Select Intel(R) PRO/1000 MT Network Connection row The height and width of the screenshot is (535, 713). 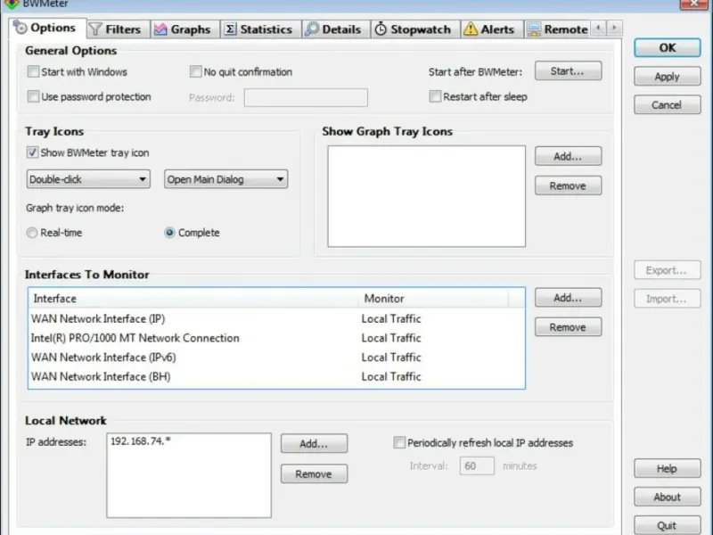[276, 338]
